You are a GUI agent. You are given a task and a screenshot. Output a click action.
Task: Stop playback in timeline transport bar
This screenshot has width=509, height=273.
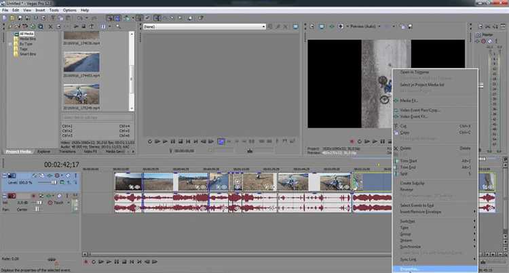[124, 261]
